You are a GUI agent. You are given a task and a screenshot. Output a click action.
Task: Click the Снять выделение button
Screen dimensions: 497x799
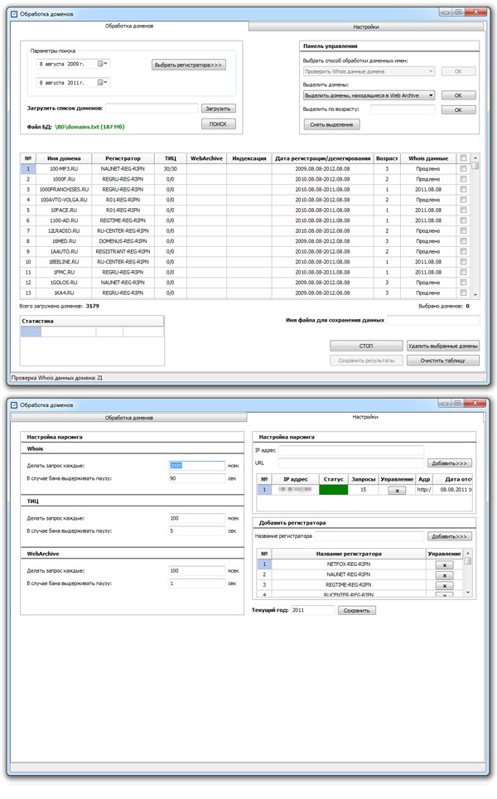[x=331, y=124]
